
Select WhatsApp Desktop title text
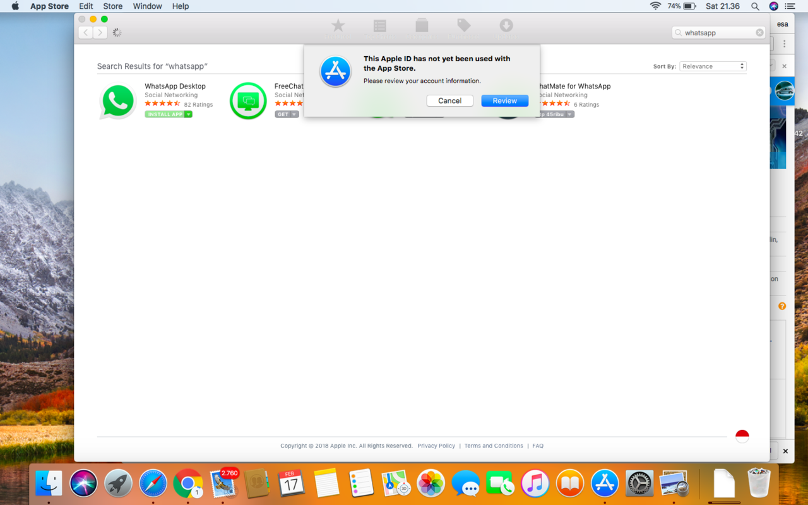click(175, 86)
